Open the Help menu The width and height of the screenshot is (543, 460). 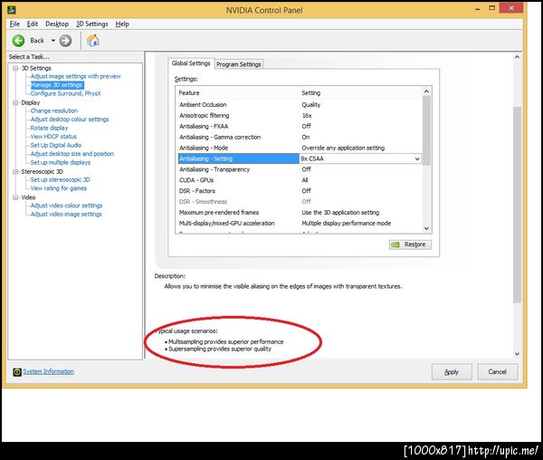(x=122, y=24)
